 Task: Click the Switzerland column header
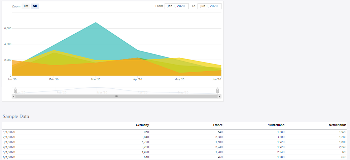276,125
